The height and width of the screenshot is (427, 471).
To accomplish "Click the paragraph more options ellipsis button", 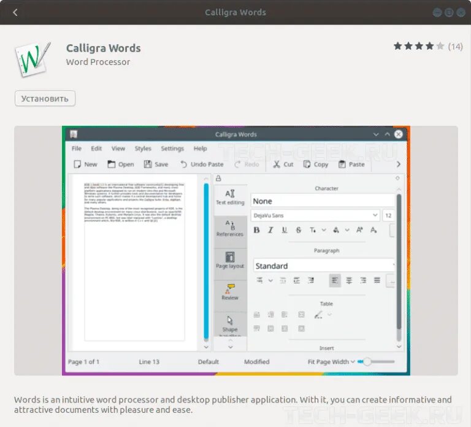I will click(x=391, y=281).
